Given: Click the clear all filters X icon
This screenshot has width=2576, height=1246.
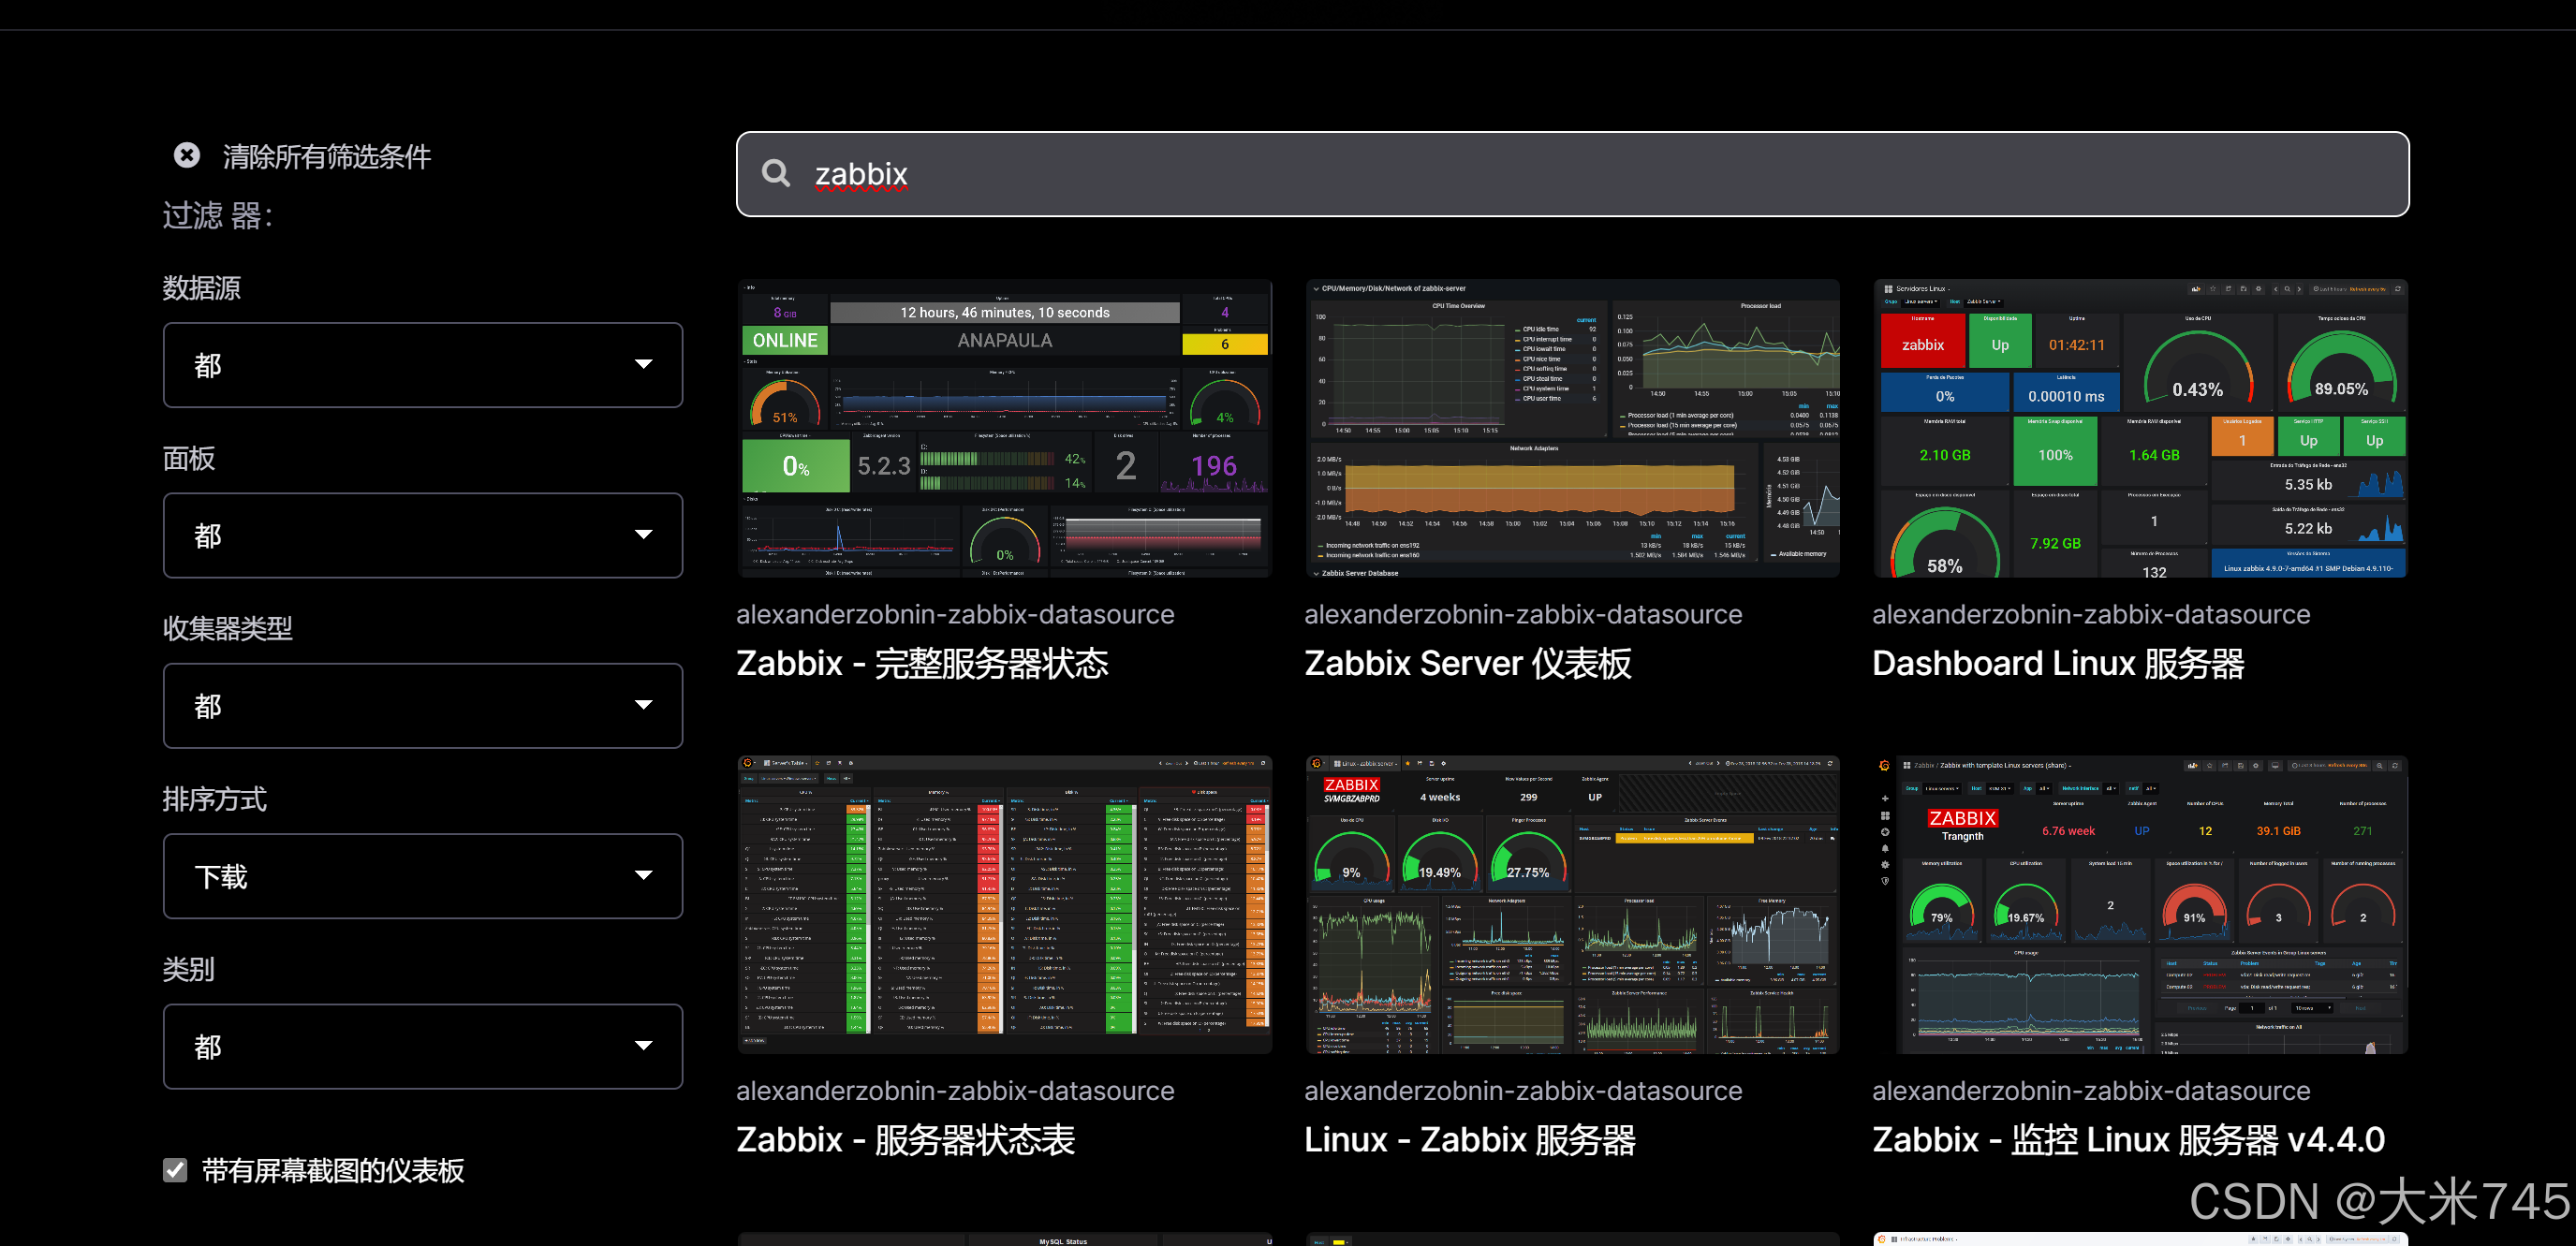Looking at the screenshot, I should [x=186, y=155].
